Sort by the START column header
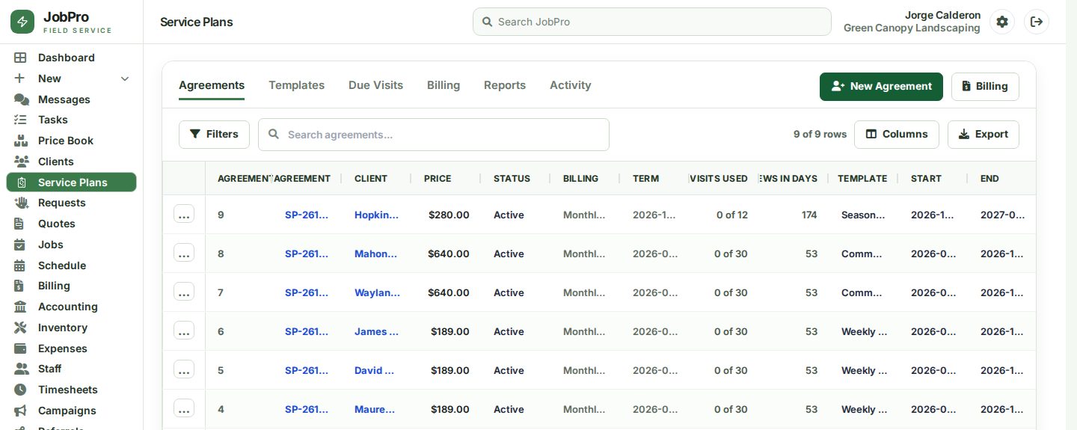The width and height of the screenshot is (1077, 430). point(926,179)
